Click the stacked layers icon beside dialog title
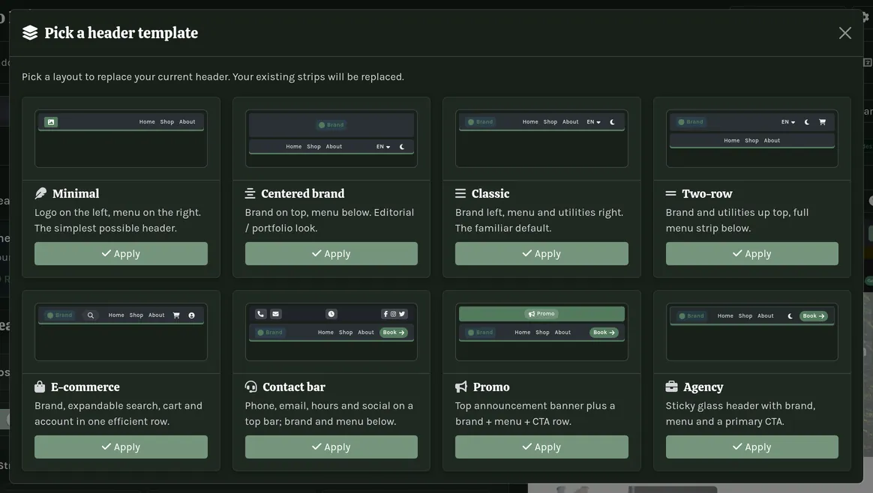Viewport: 873px width, 493px height. point(30,33)
